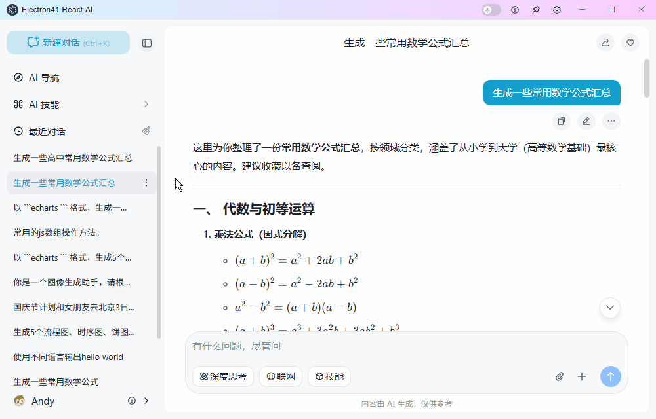Expand the Andy profile chevron
The height and width of the screenshot is (419, 656).
[x=146, y=401]
